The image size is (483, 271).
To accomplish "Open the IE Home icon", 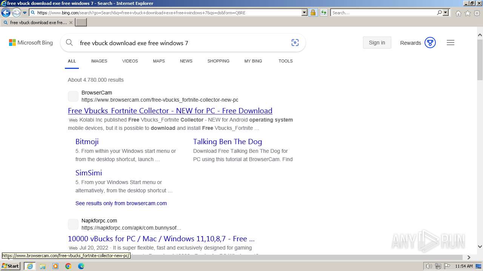I will point(458,13).
